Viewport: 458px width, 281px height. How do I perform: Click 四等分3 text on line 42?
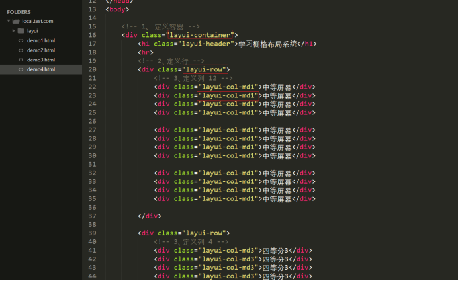click(x=275, y=259)
